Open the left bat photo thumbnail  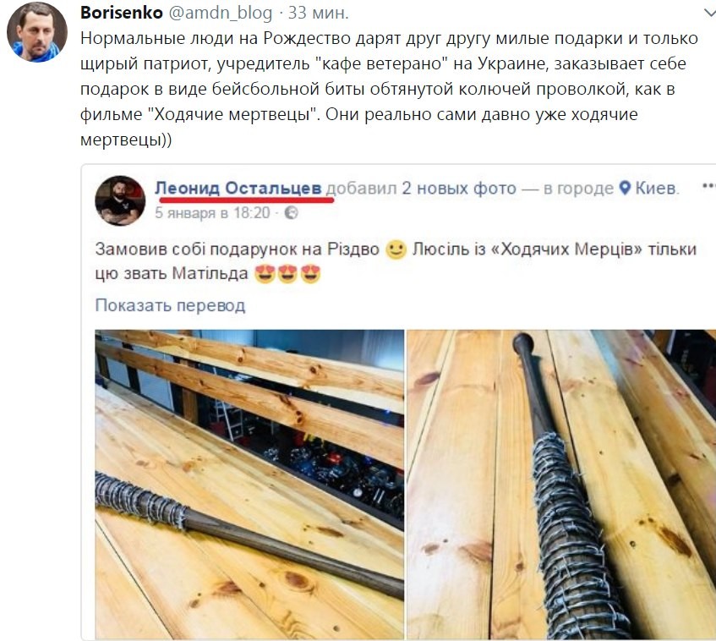(x=249, y=485)
